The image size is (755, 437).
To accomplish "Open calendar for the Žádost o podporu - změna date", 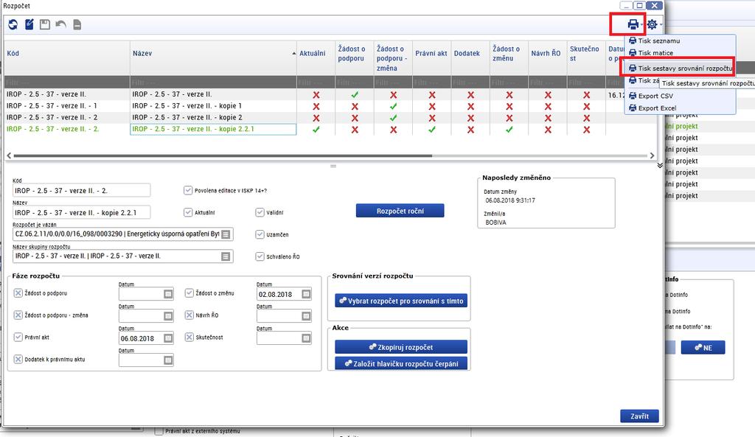I will [168, 316].
